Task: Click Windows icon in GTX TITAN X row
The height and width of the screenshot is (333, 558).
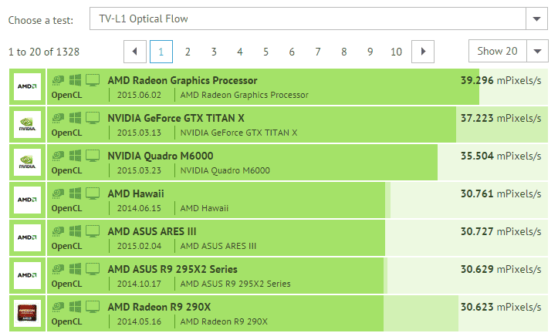Action: 76,118
